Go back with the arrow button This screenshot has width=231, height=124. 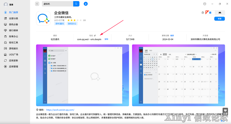pos(37,4)
